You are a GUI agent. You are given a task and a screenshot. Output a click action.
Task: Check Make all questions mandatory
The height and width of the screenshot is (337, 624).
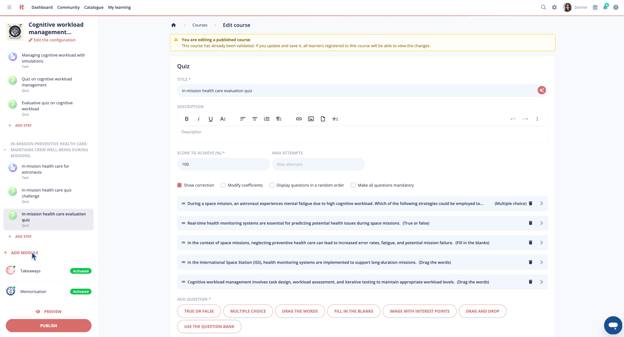pos(353,185)
